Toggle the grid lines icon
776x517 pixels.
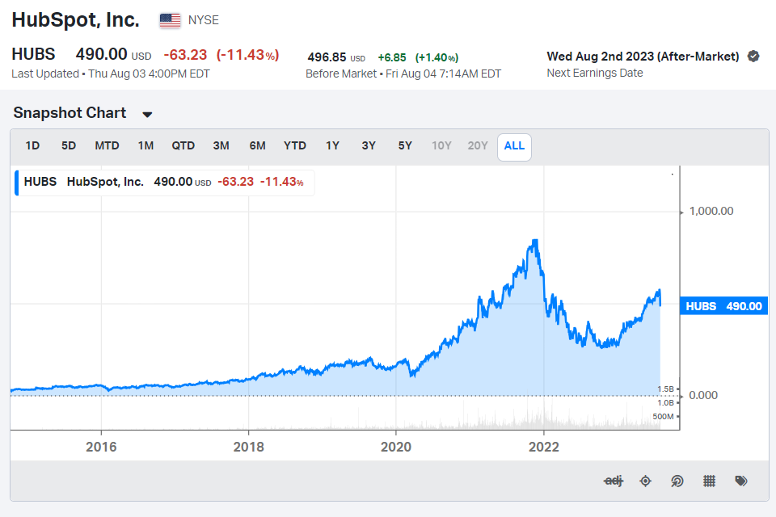point(709,481)
